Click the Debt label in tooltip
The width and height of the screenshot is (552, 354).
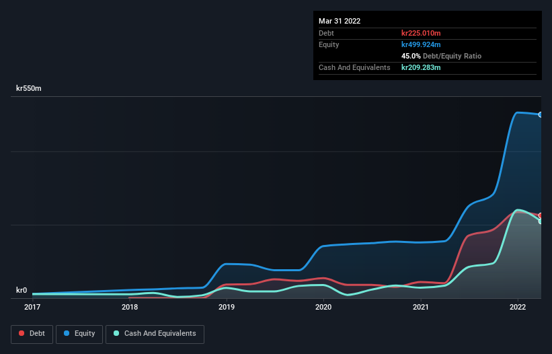coord(326,33)
